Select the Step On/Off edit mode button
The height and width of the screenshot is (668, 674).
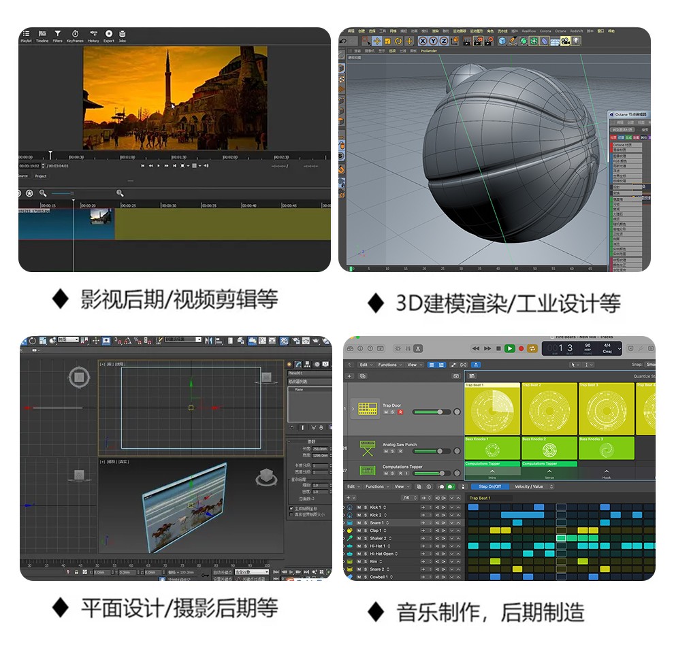point(490,487)
